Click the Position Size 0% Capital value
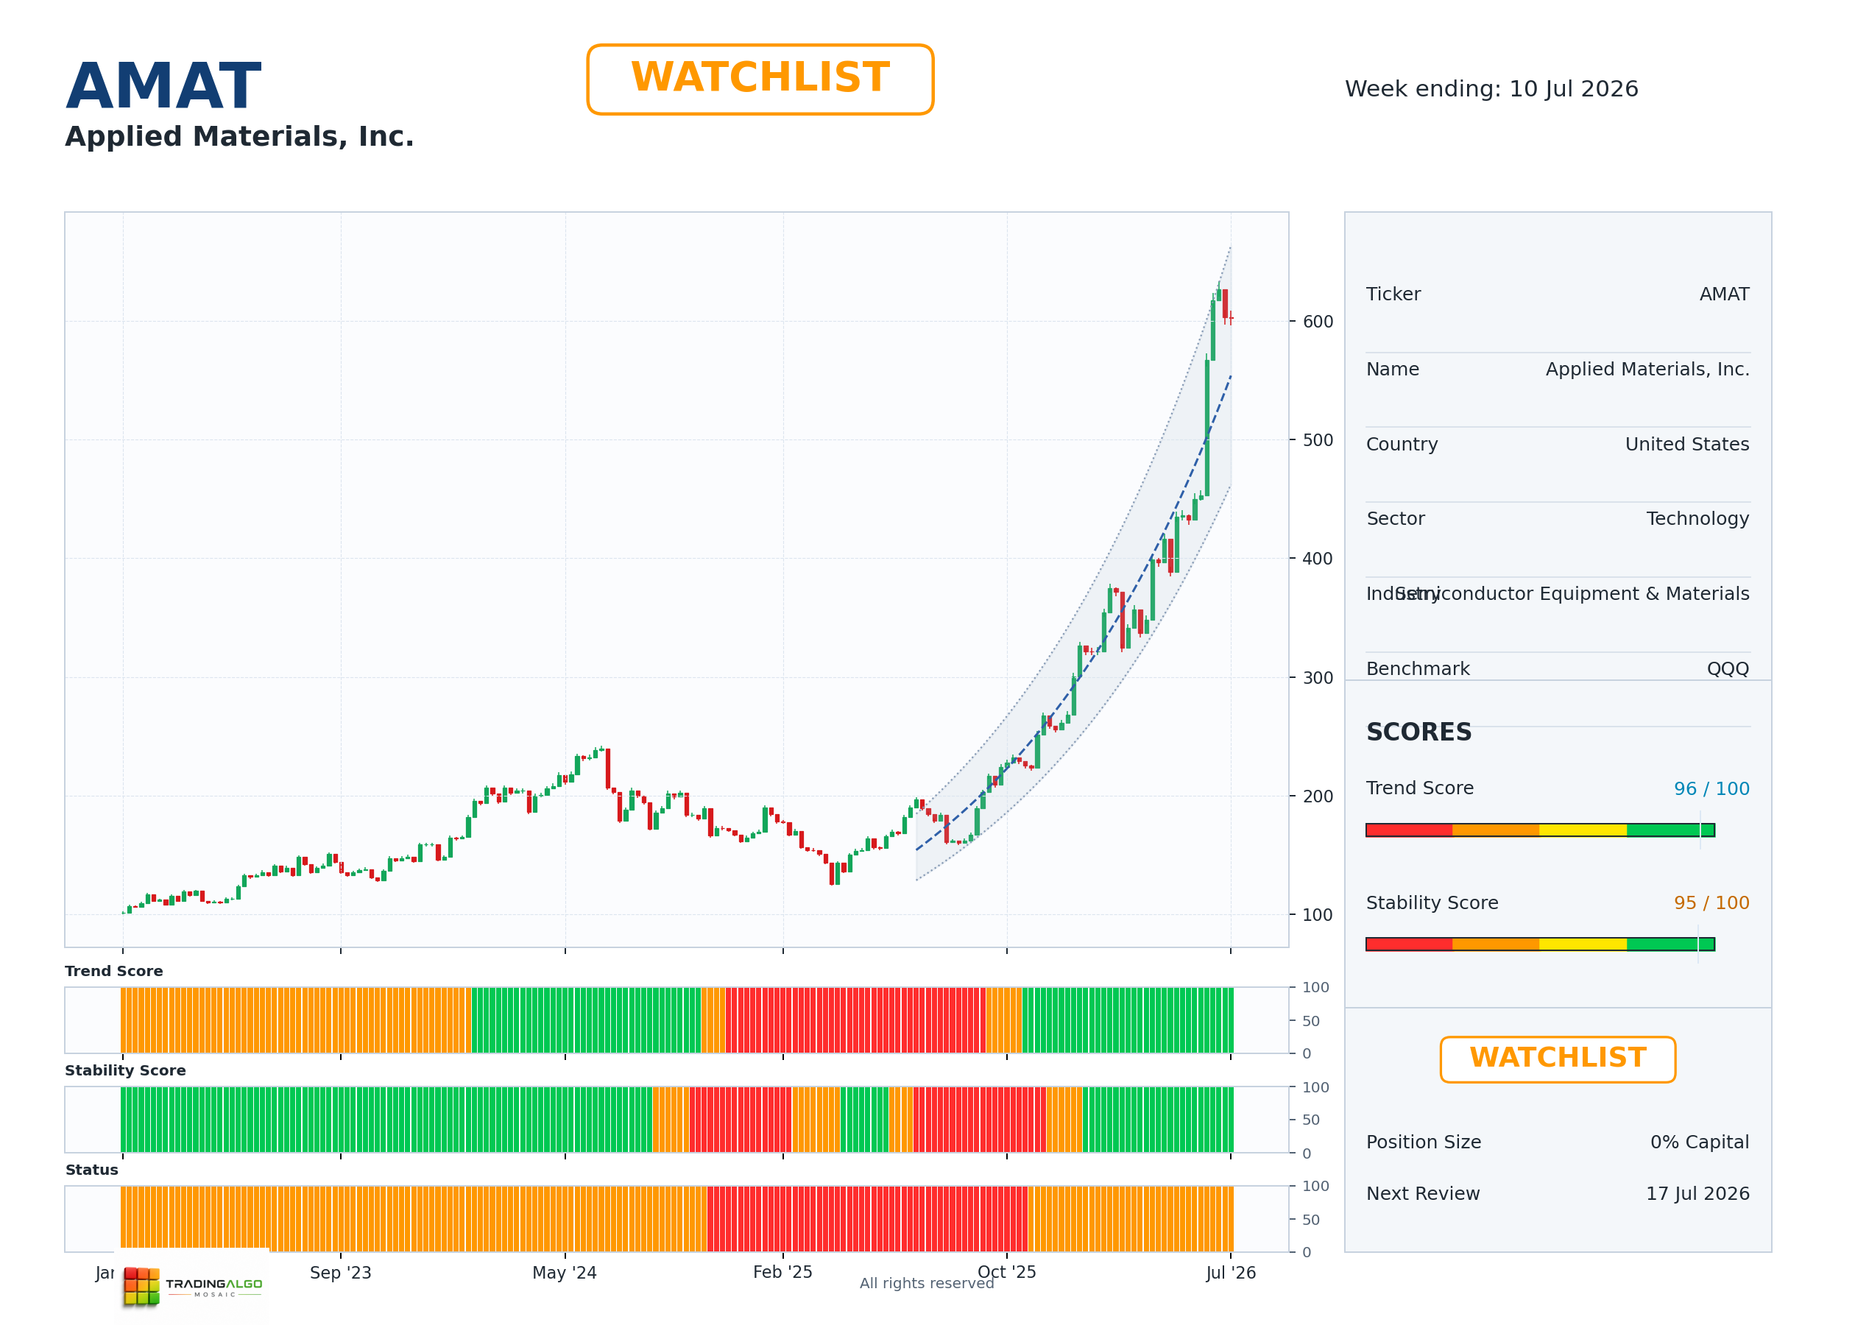 1699,1142
